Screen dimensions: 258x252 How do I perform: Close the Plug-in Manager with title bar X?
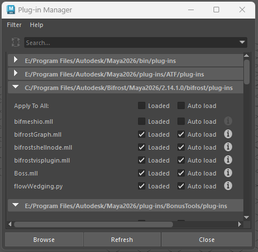242,10
